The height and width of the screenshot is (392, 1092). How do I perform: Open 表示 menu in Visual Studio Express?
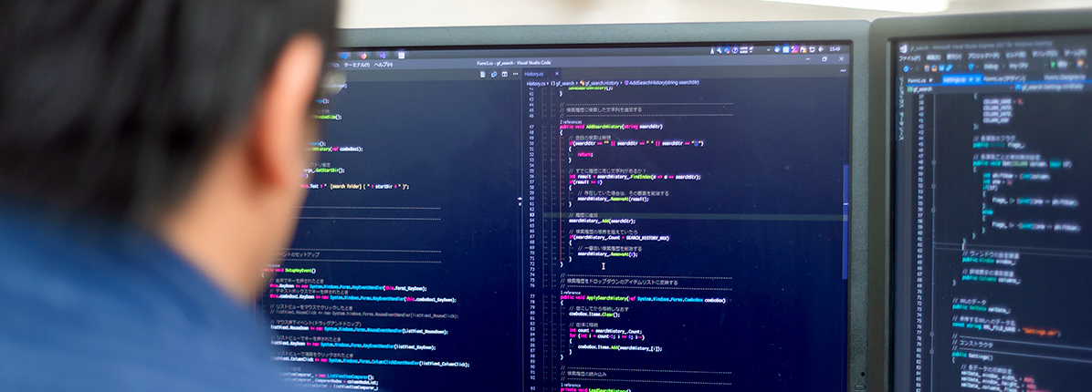coord(954,58)
